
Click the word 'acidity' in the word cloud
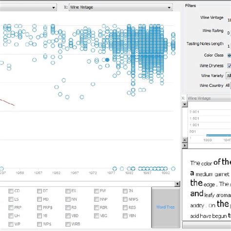coord(197,206)
